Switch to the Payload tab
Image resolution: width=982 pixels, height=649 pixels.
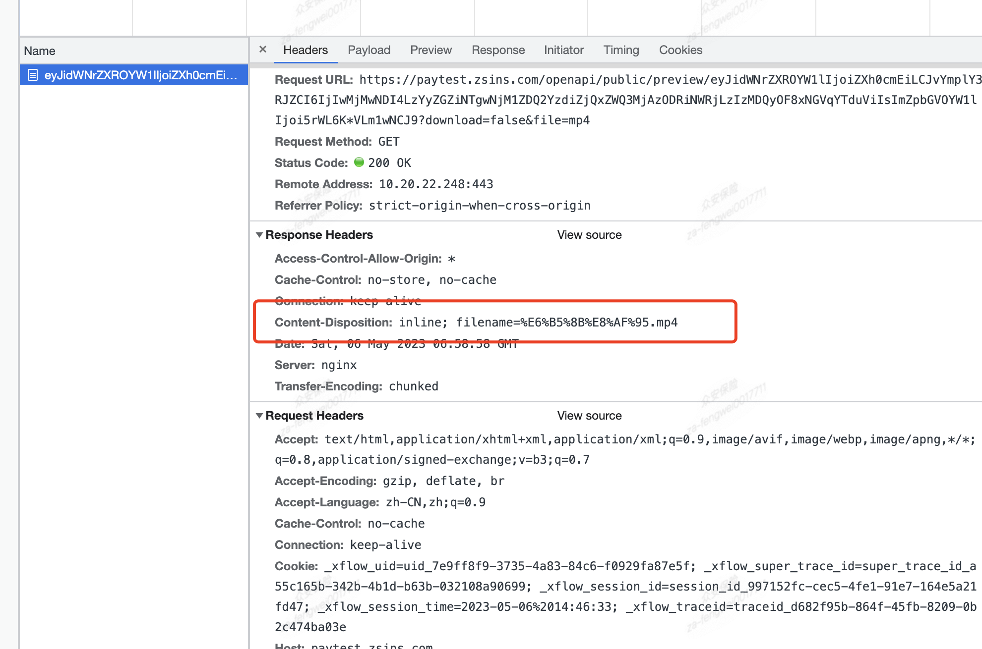coord(368,50)
